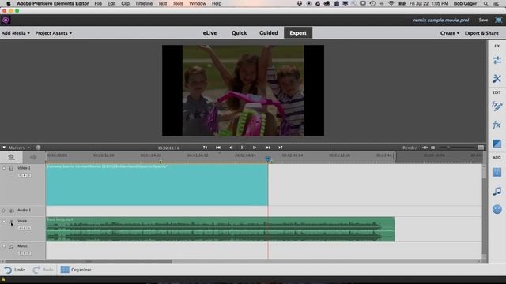Click the Audio 1 speaker icon

click(x=12, y=211)
